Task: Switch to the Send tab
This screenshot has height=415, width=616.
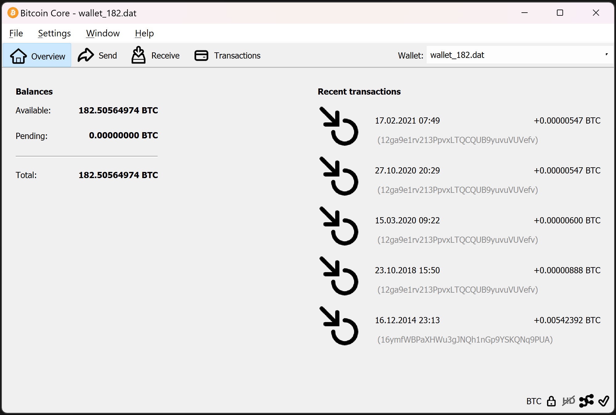Action: pyautogui.click(x=97, y=55)
